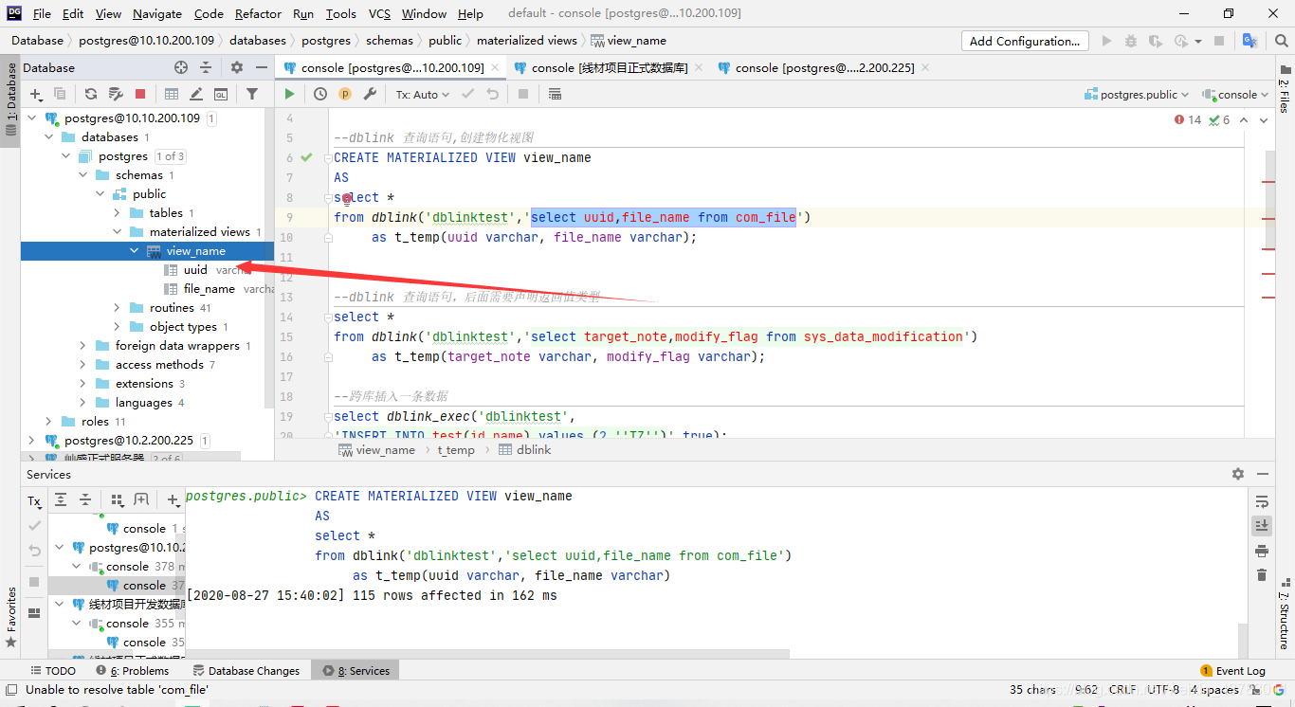Screen dimensions: 1295x707
Task: Click the Filter funnel icon in Database panel
Action: [x=252, y=94]
